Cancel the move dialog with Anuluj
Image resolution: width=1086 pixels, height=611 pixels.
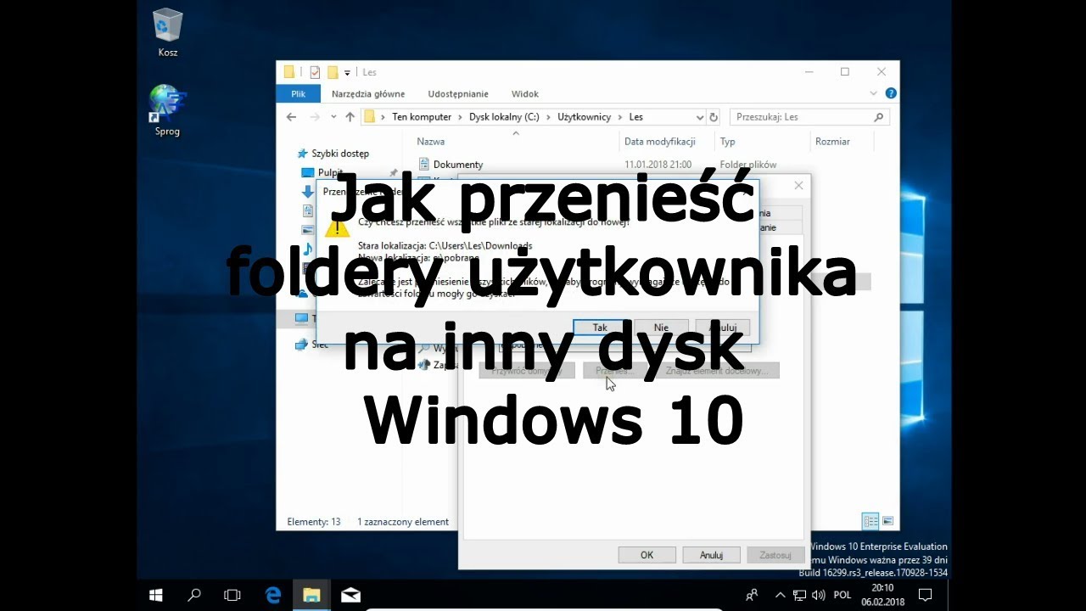[722, 328]
